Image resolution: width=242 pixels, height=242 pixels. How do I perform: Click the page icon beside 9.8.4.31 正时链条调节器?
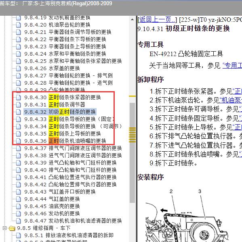pyautogui.click(x=19, y=104)
